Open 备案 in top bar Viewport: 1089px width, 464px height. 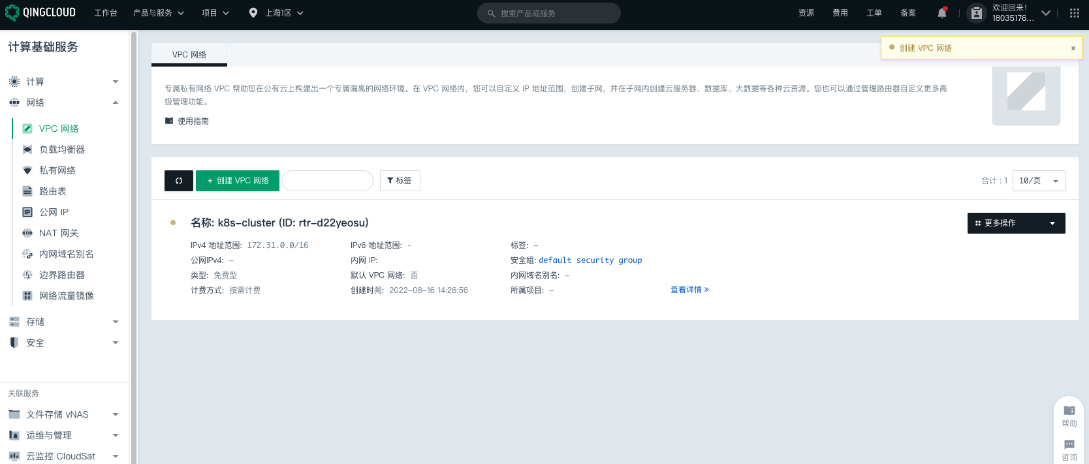coord(908,13)
